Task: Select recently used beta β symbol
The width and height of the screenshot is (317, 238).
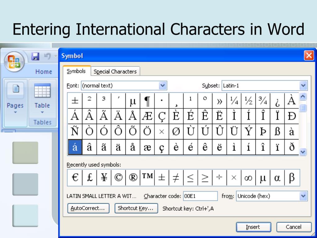Action: click(x=292, y=178)
